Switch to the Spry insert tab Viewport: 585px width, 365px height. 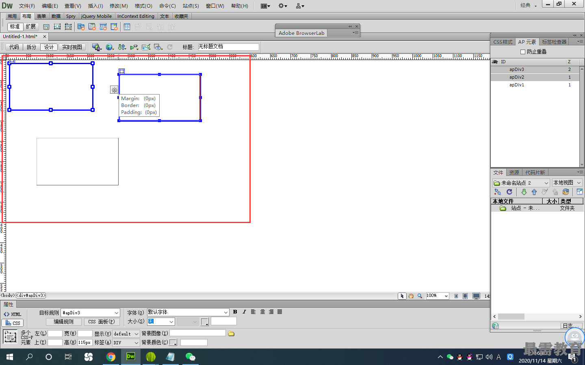(71, 16)
